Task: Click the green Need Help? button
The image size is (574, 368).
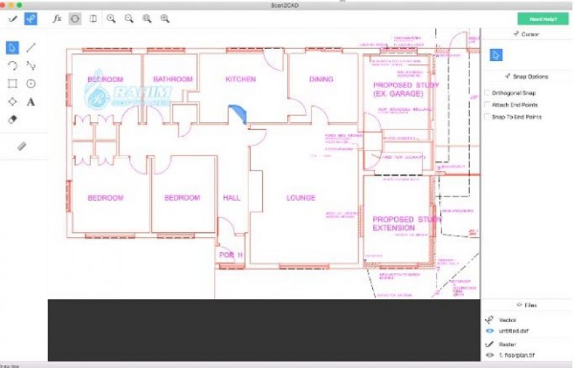Action: (543, 19)
